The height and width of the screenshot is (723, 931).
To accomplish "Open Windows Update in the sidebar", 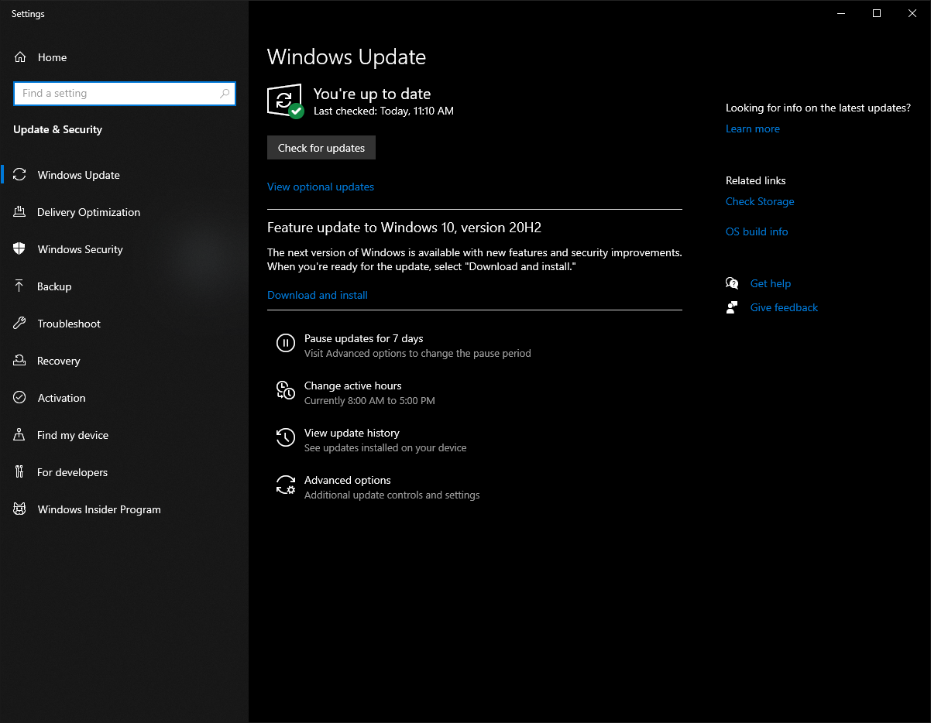I will tap(124, 175).
